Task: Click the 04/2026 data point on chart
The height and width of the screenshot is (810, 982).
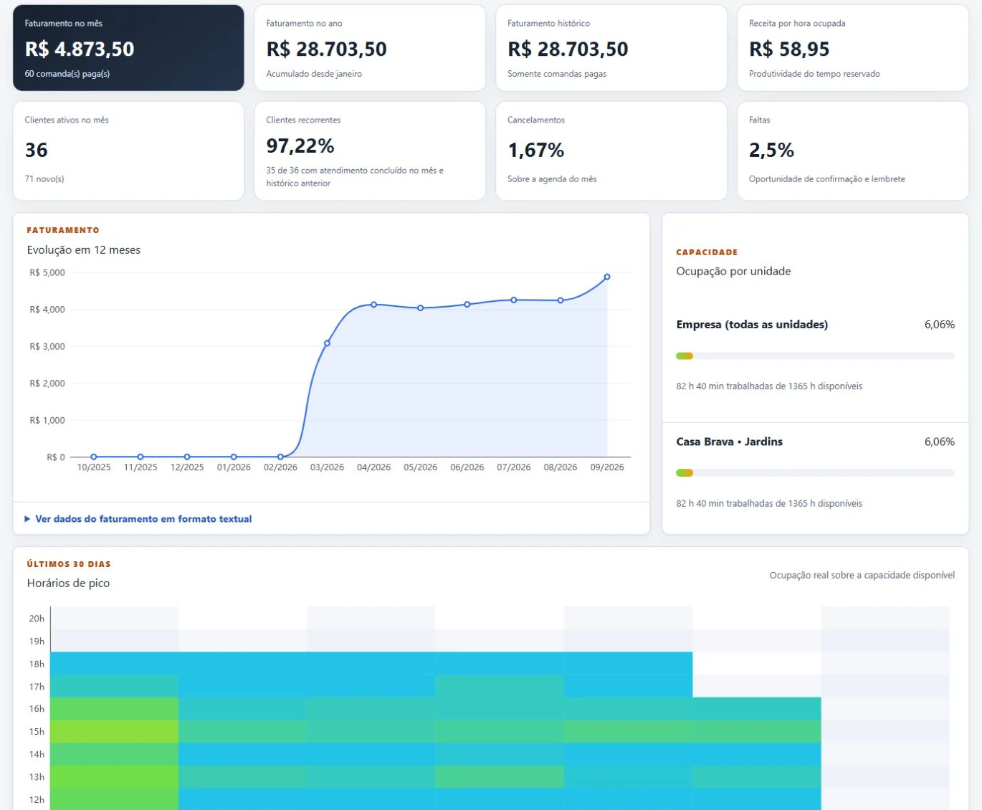Action: [373, 305]
